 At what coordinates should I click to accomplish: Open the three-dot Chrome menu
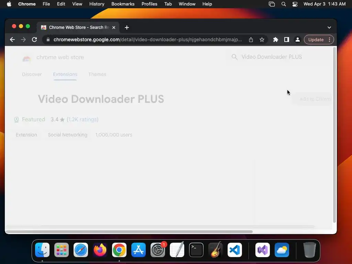pyautogui.click(x=329, y=40)
